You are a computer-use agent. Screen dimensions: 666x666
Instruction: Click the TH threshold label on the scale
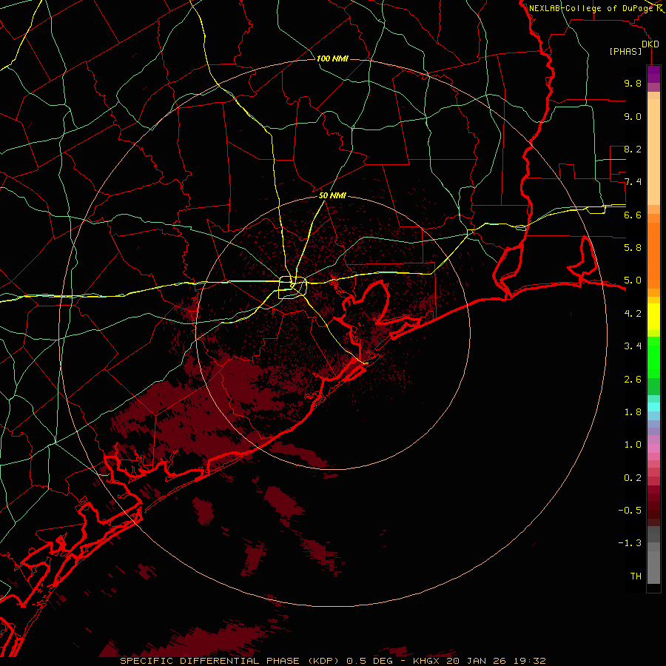636,576
